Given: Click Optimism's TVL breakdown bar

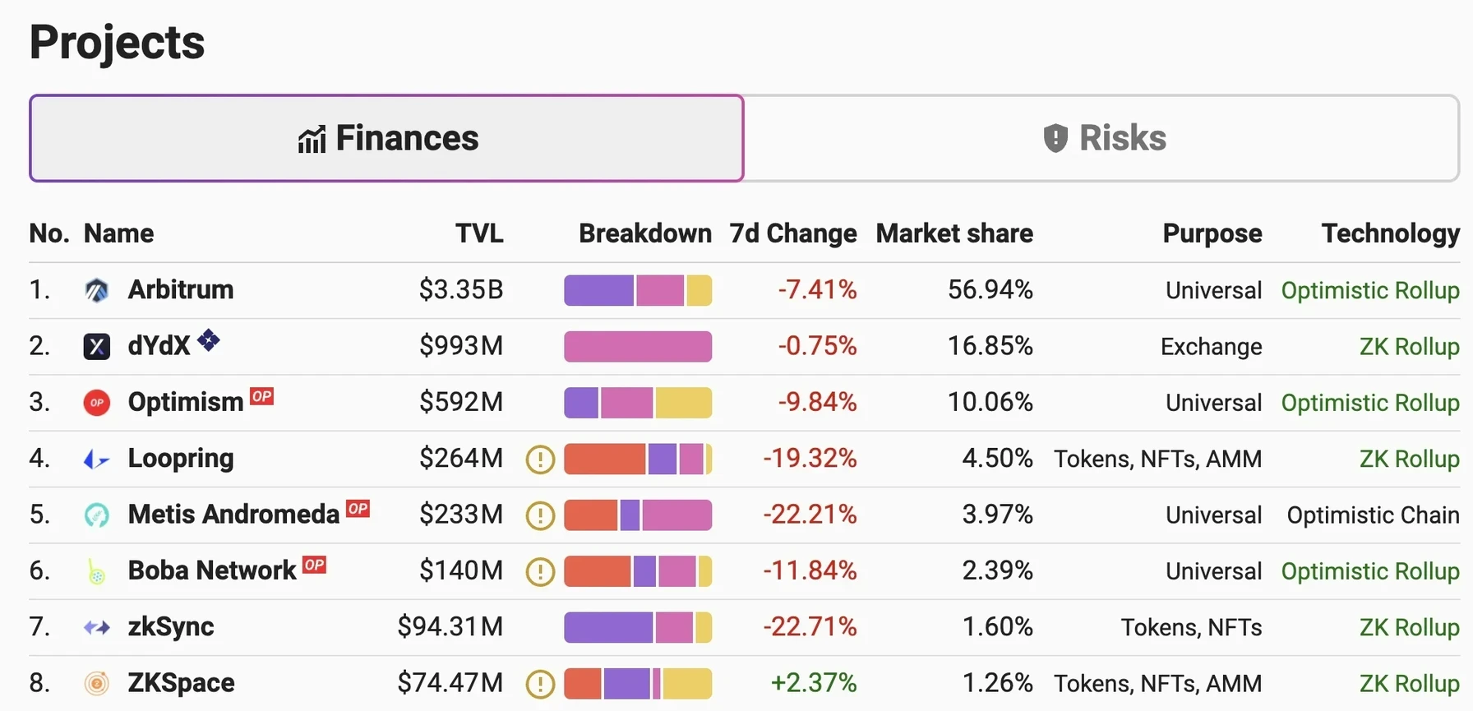Looking at the screenshot, I should tap(638, 403).
